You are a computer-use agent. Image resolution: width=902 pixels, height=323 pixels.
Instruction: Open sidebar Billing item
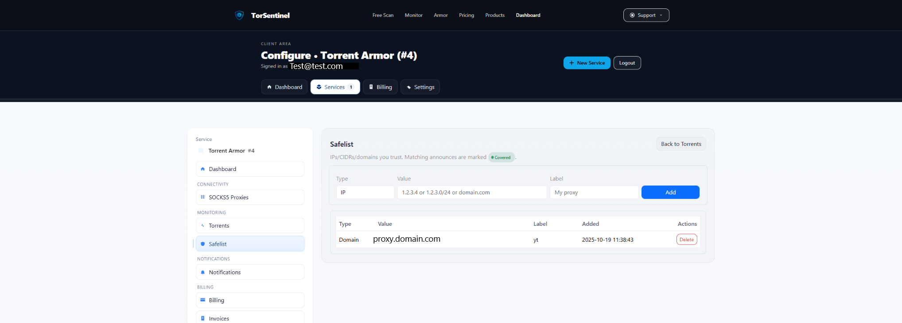[x=250, y=300]
